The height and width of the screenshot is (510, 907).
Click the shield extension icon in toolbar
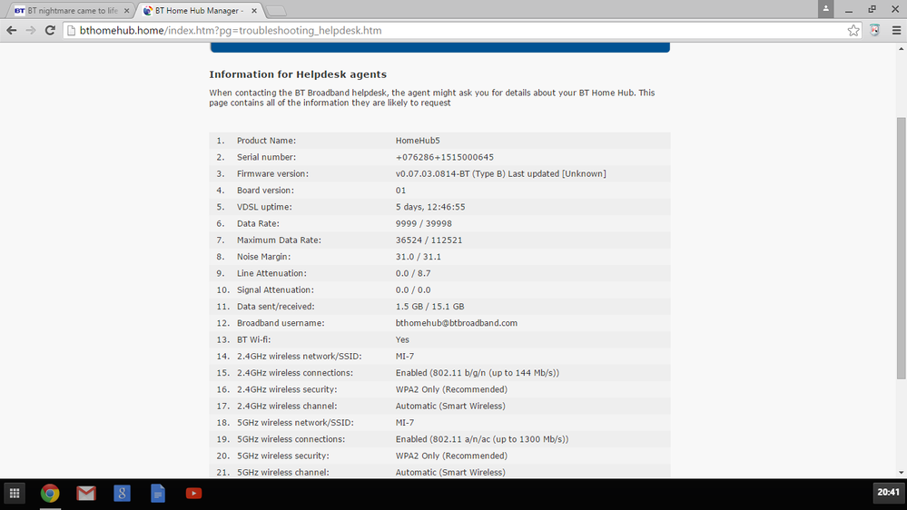coord(874,31)
